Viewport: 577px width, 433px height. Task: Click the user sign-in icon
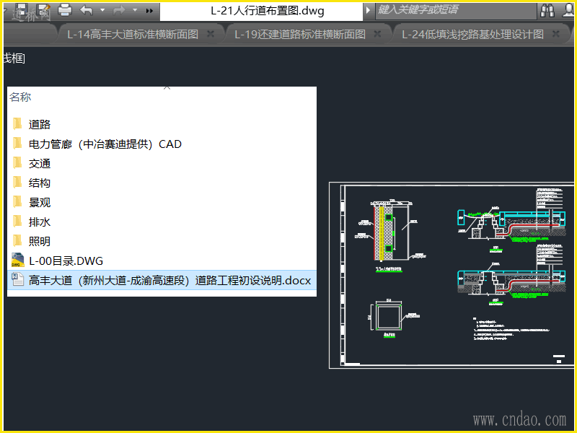pos(568,10)
